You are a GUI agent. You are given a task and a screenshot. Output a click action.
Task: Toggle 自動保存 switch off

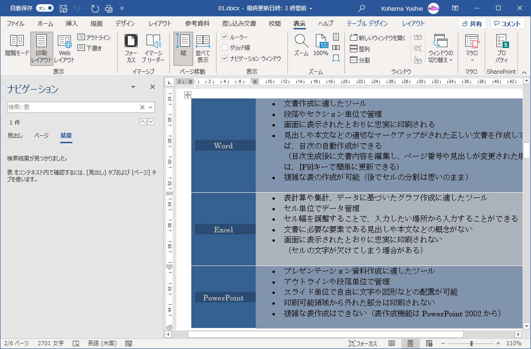click(x=44, y=8)
